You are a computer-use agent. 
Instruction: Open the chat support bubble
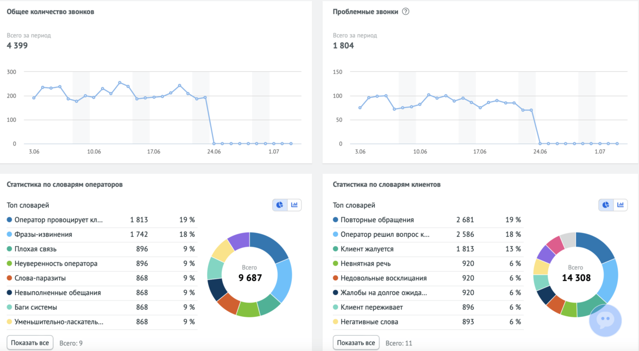point(605,320)
